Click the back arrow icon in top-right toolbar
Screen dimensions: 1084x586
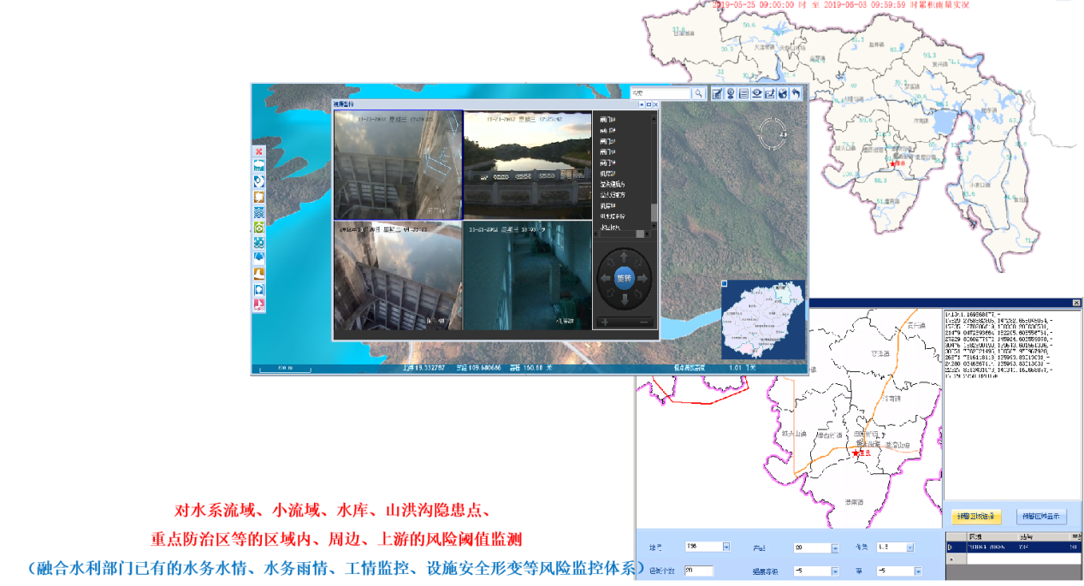click(796, 93)
